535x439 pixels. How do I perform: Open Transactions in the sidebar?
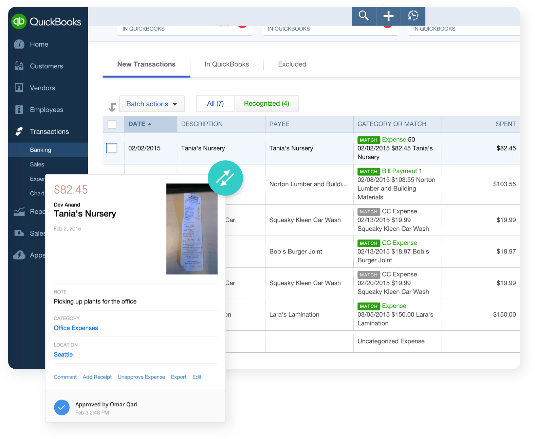[x=49, y=131]
